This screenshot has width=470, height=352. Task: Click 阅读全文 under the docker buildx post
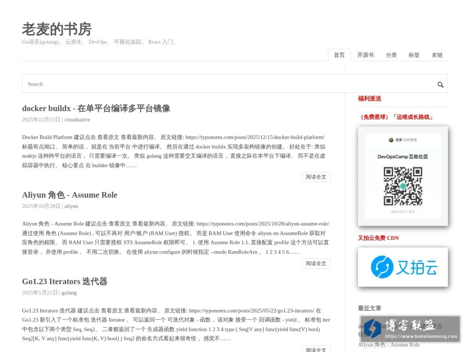[316, 177]
